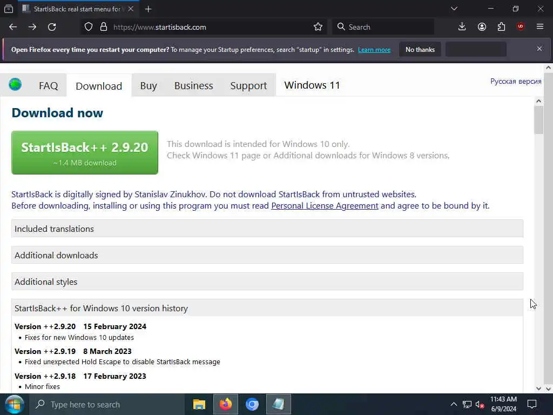The width and height of the screenshot is (553, 415).
Task: Select the Download now heading
Action: 57,112
